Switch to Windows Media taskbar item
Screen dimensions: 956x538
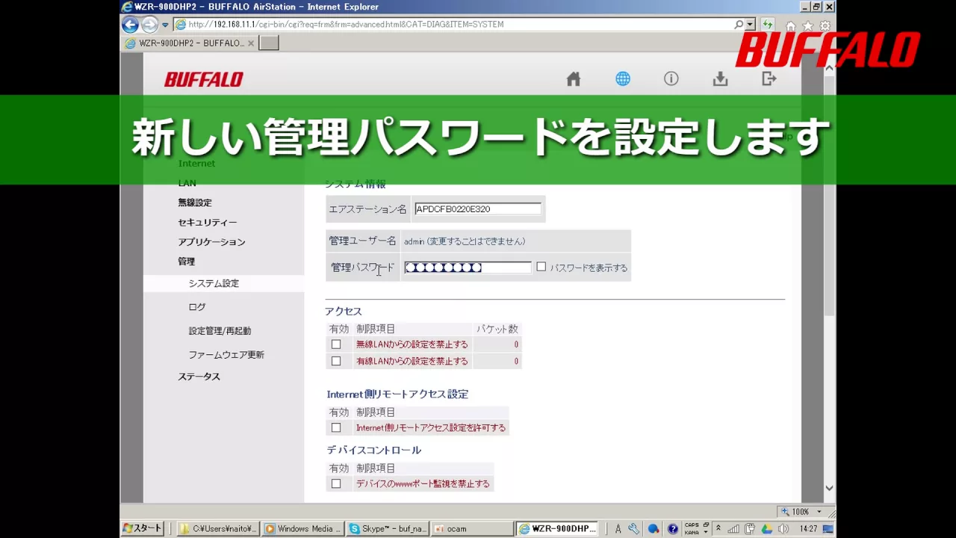point(302,528)
